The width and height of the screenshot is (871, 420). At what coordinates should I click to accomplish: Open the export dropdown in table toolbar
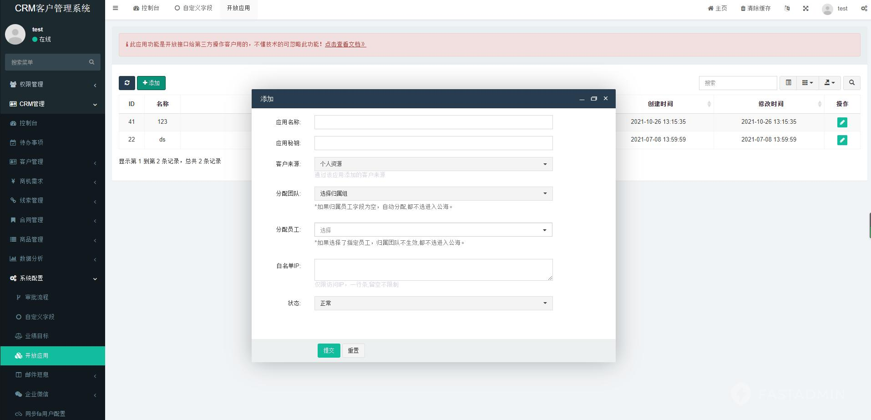[829, 83]
